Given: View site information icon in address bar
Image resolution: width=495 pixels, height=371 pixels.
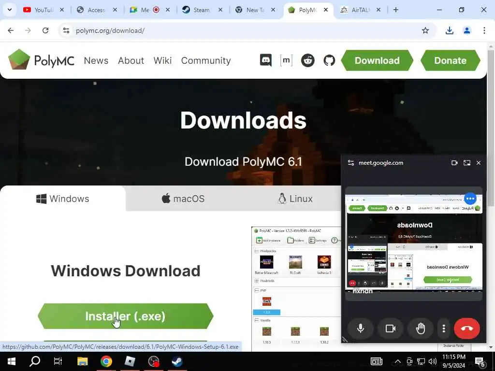Looking at the screenshot, I should click(x=66, y=30).
